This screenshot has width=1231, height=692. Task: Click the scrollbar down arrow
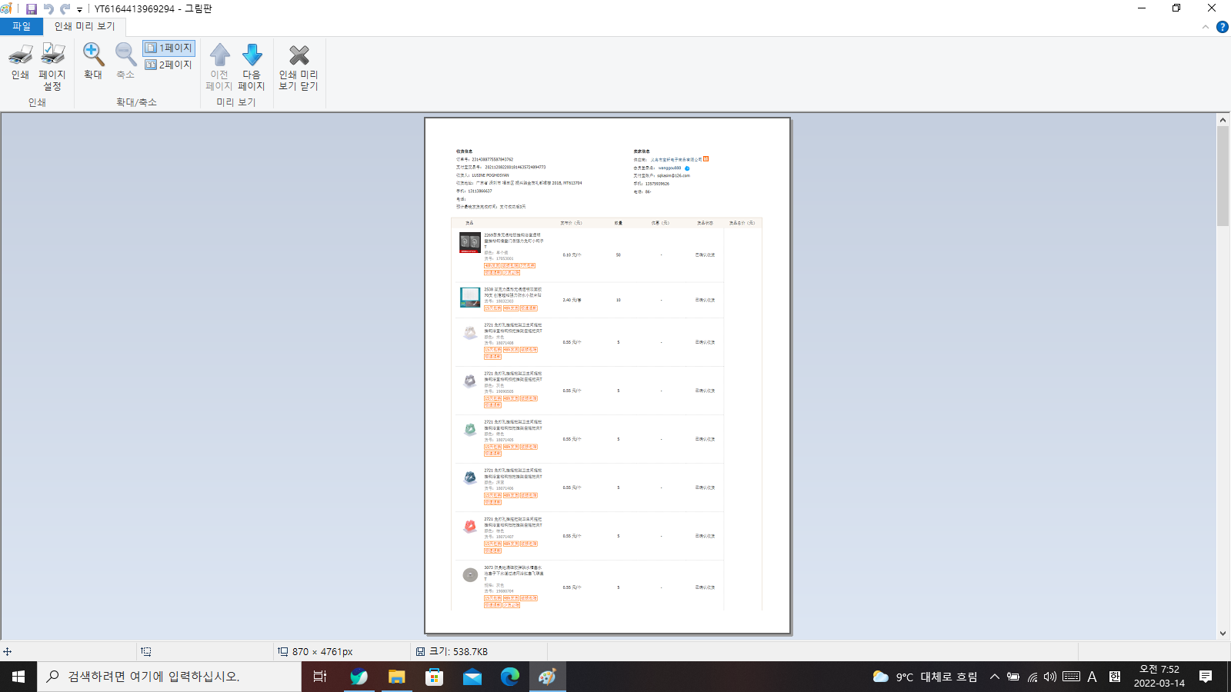(x=1223, y=634)
